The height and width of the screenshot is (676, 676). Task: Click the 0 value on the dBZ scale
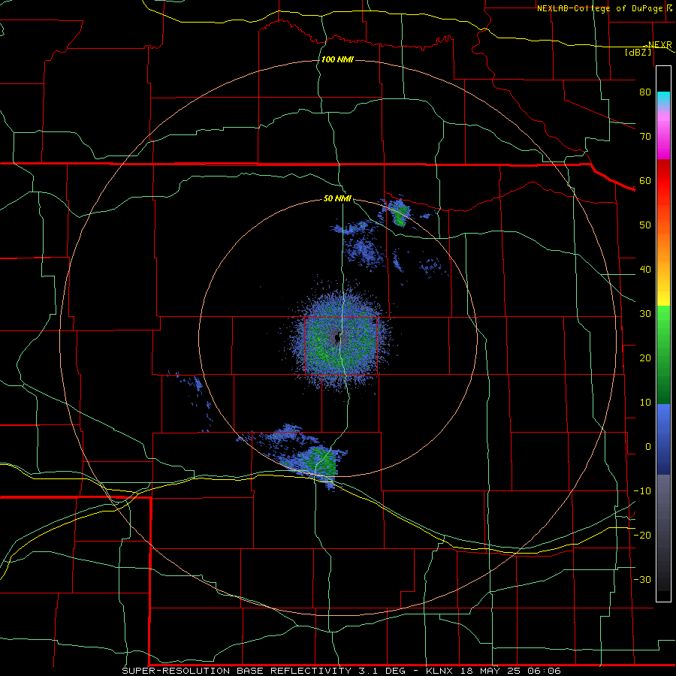pyautogui.click(x=648, y=447)
